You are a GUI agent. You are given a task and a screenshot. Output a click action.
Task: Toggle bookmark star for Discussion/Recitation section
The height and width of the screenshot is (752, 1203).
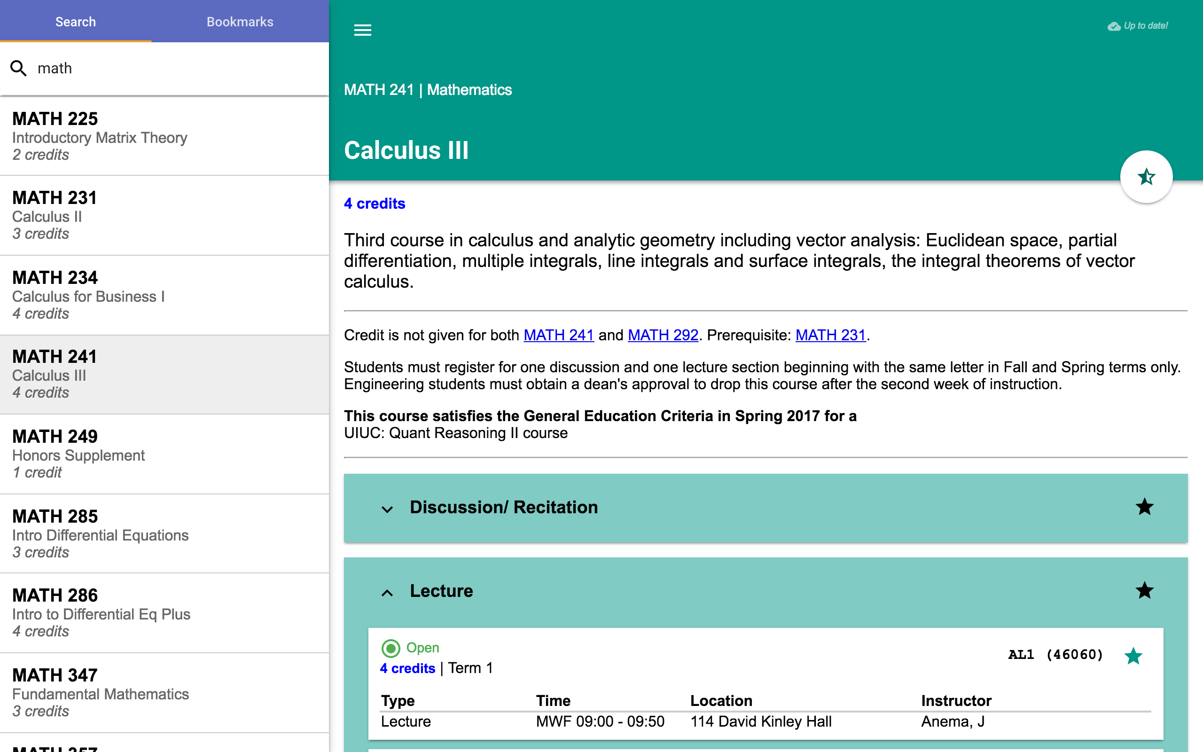(1144, 507)
